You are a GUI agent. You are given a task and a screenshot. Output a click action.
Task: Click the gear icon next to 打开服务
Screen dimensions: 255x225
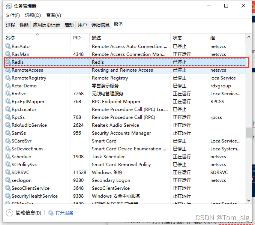tap(50, 213)
